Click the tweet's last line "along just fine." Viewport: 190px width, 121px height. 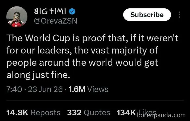click(x=38, y=75)
